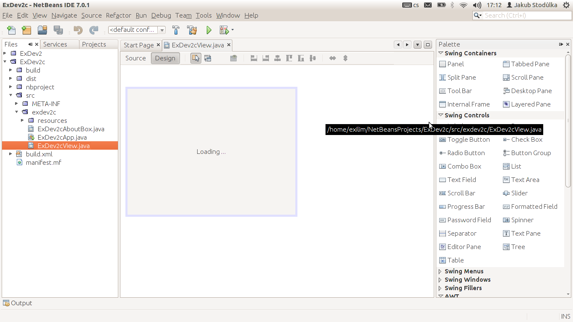Click the Save All toolbar icon
Viewport: 573px width, 322px height.
pyautogui.click(x=58, y=30)
